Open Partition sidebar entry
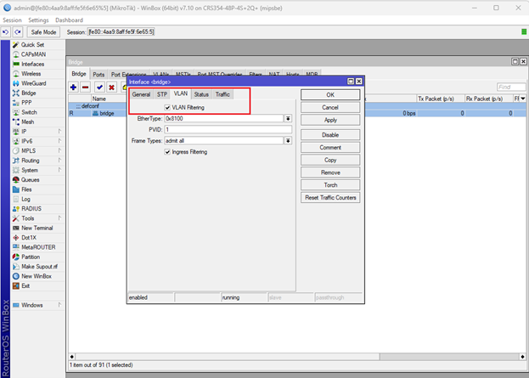 click(x=31, y=257)
